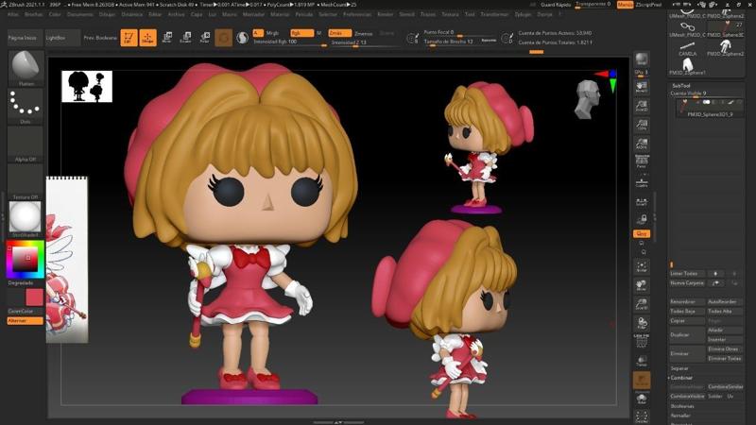The image size is (756, 425).
Task: Open the Preferencias menu
Action: (x=357, y=14)
